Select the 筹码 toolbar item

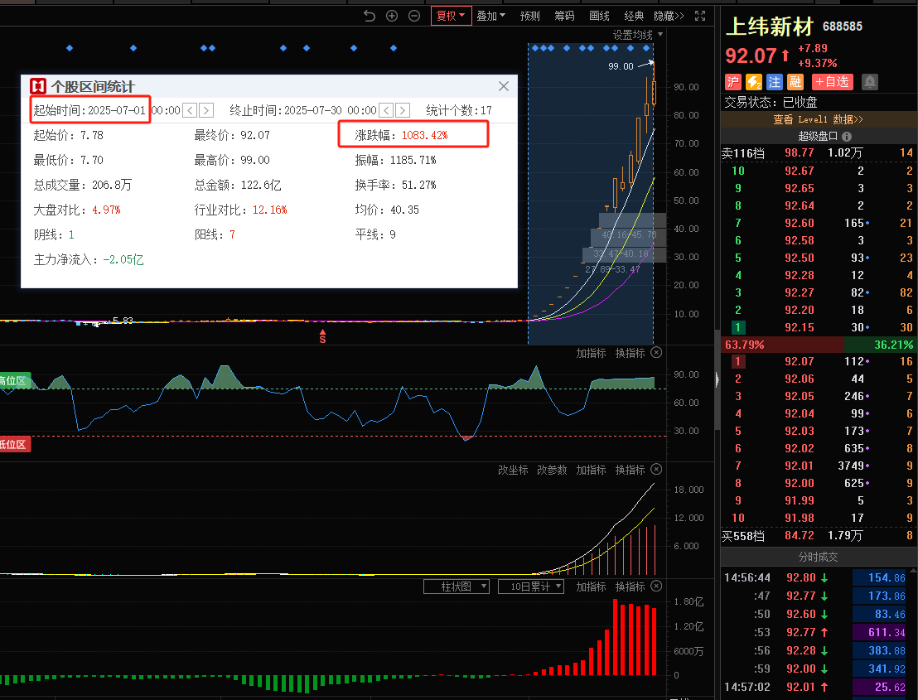[564, 16]
